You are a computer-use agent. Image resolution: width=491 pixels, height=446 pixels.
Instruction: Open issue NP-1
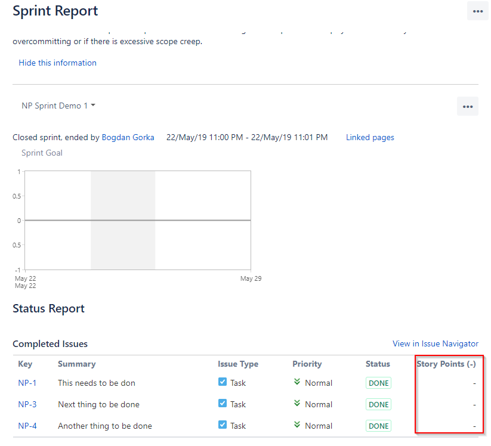click(27, 383)
